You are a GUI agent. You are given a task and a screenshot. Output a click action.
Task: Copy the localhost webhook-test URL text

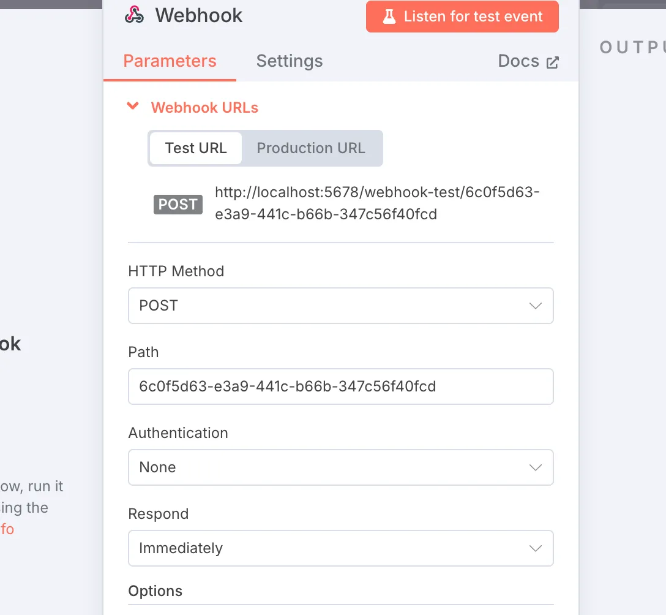point(376,203)
